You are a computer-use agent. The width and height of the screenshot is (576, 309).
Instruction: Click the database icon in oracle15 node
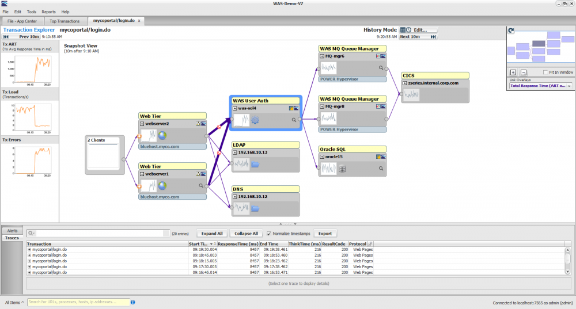(342, 169)
